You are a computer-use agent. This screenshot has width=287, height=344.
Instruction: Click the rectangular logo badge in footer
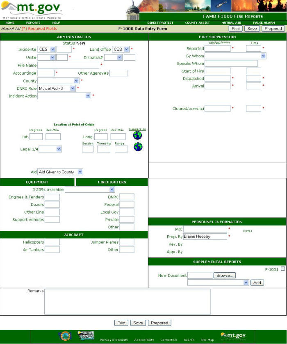point(86,336)
